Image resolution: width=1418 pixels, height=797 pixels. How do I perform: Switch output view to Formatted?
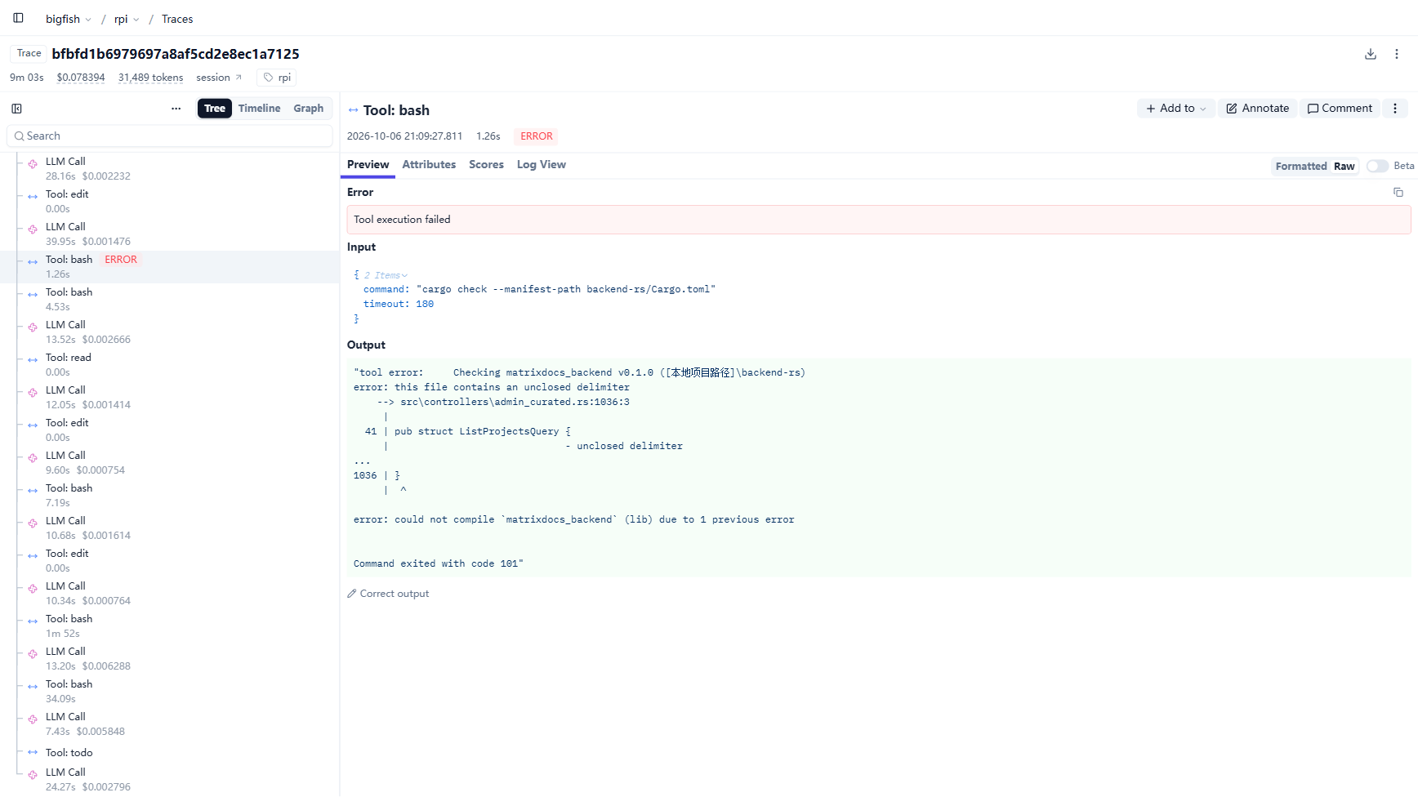[1300, 167]
